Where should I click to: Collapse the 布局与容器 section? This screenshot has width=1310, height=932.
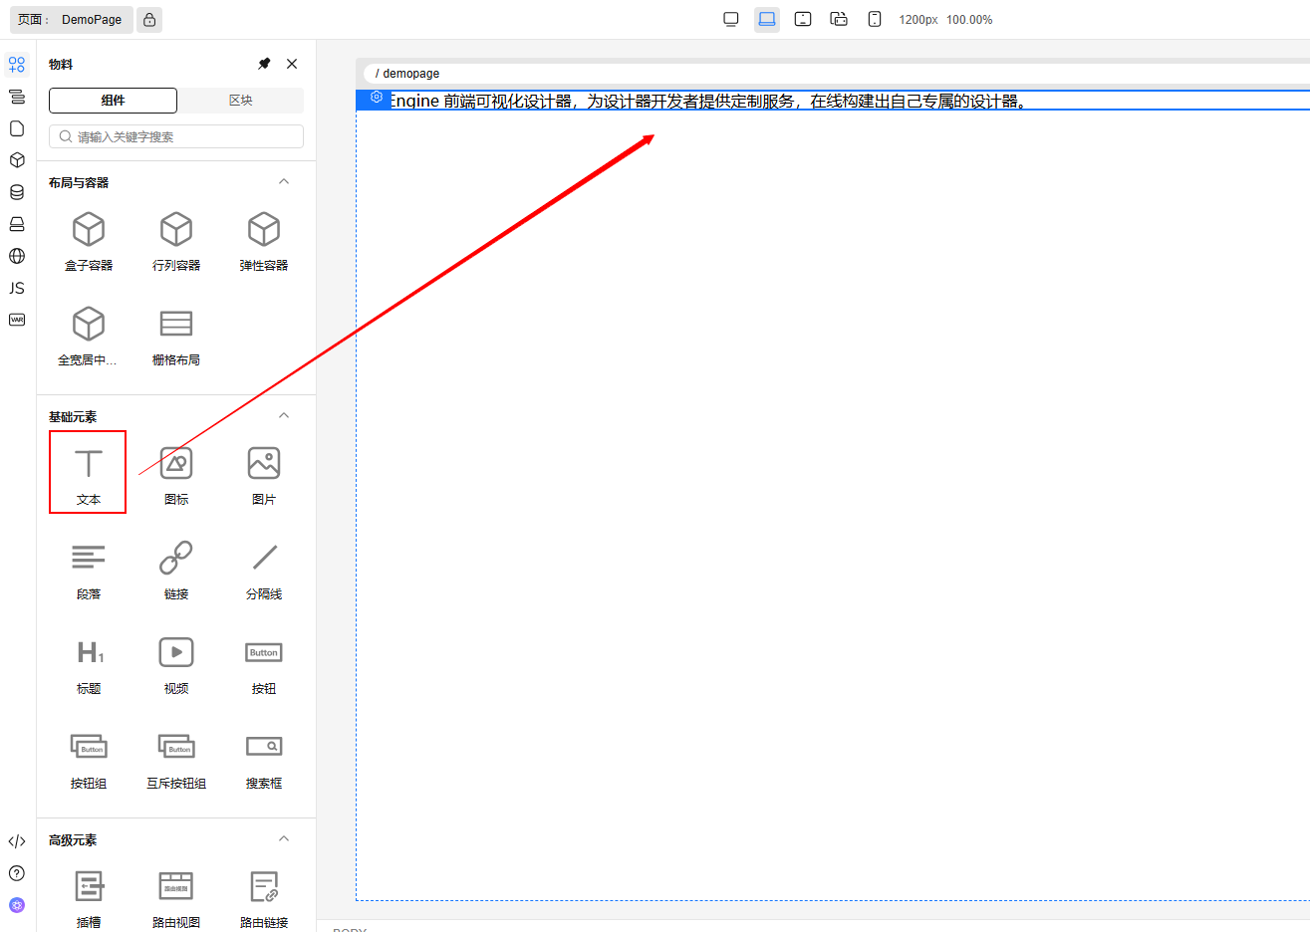(x=284, y=182)
